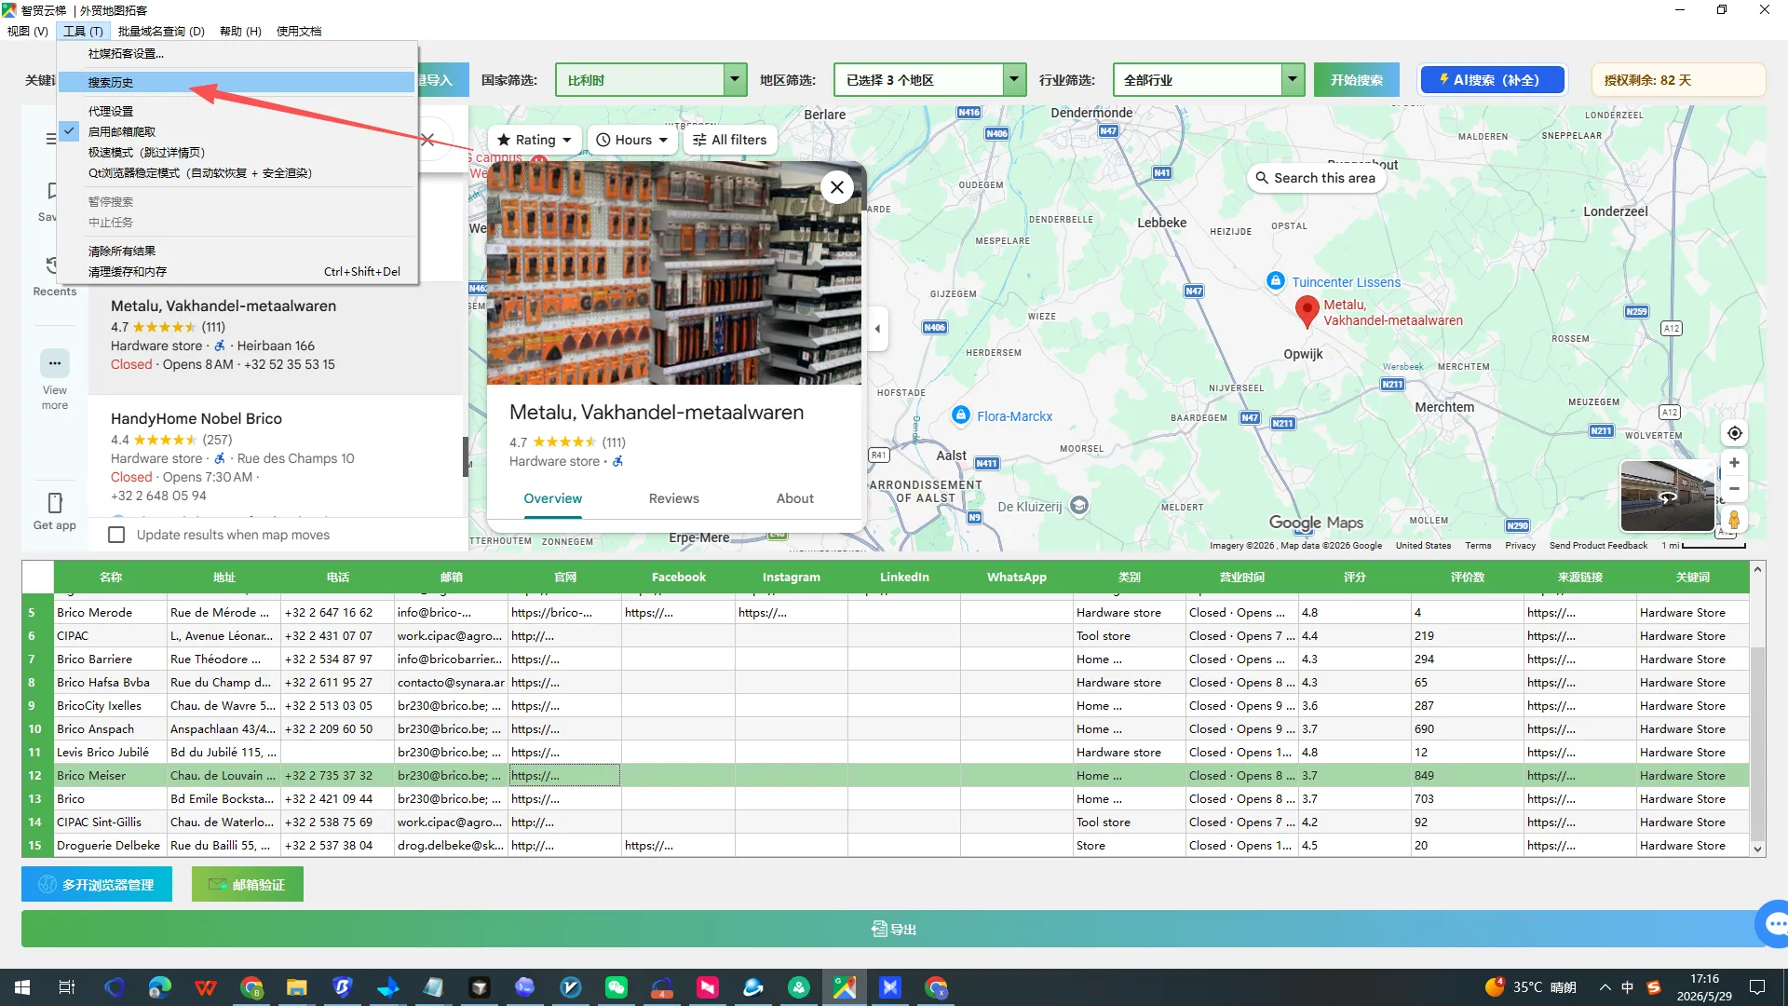Click the weather 35°C tray icon

pos(1532,987)
